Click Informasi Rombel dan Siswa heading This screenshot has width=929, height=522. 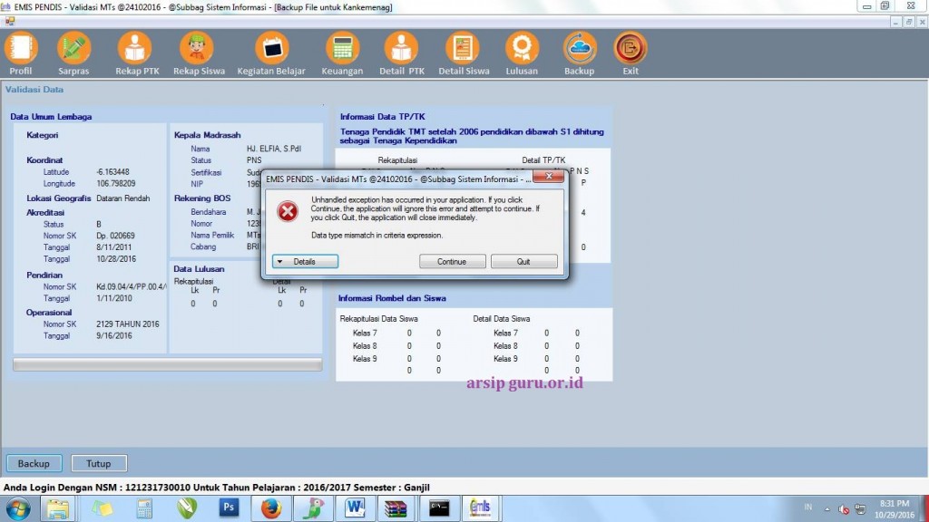tap(392, 298)
